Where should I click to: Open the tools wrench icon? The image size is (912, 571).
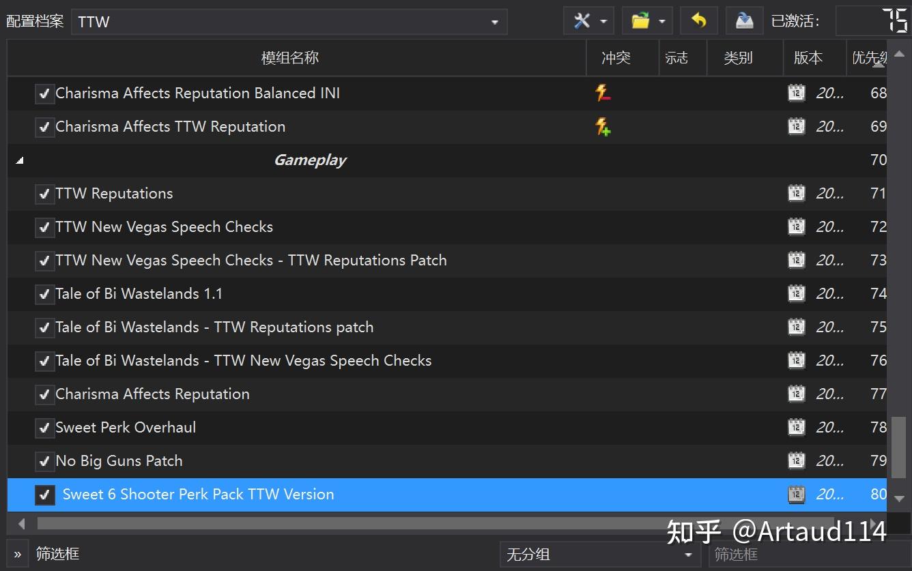(x=584, y=20)
